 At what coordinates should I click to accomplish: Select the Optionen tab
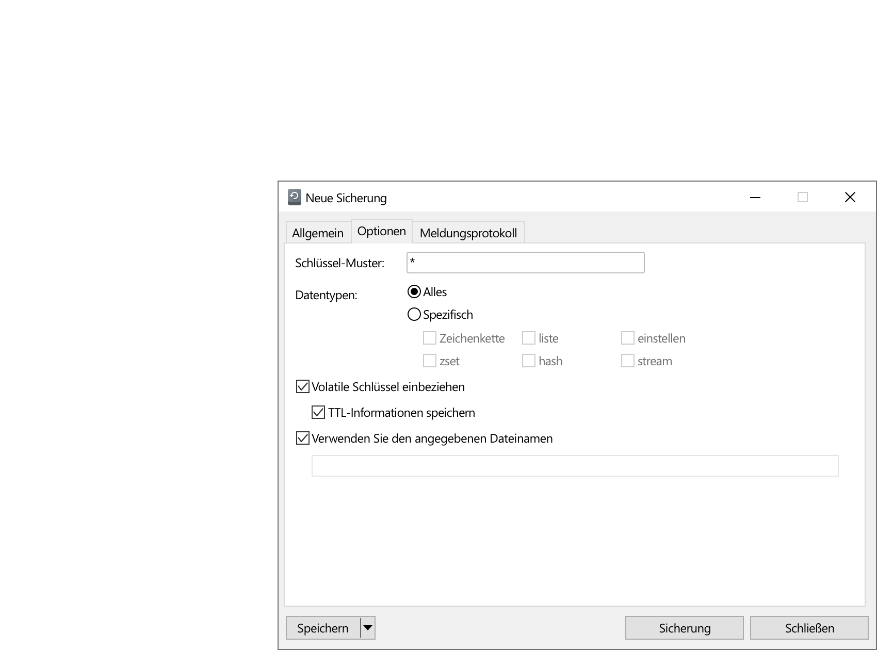[382, 231]
